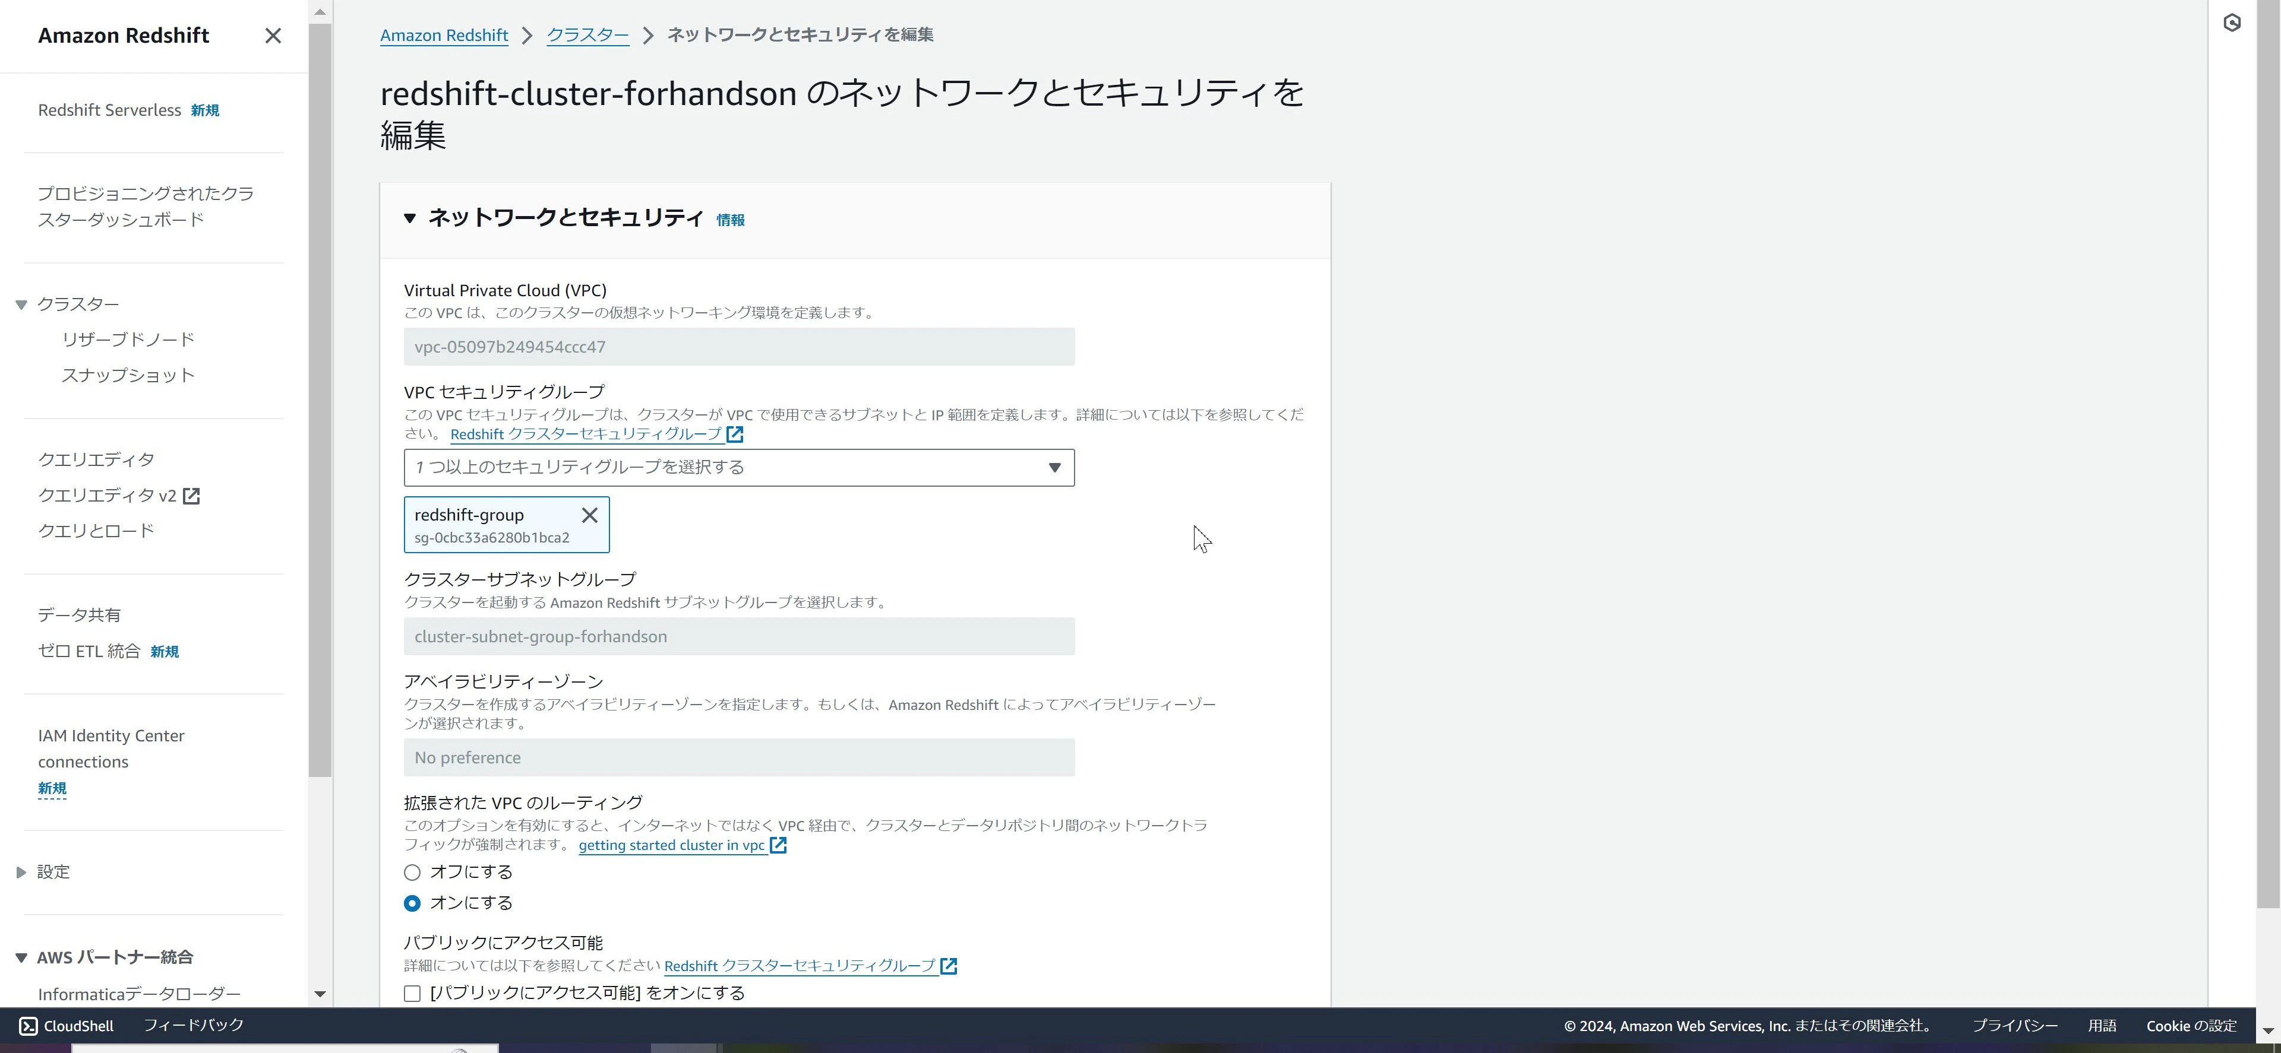Open データ共有 page
Screen dimensions: 2281x1053
point(79,615)
